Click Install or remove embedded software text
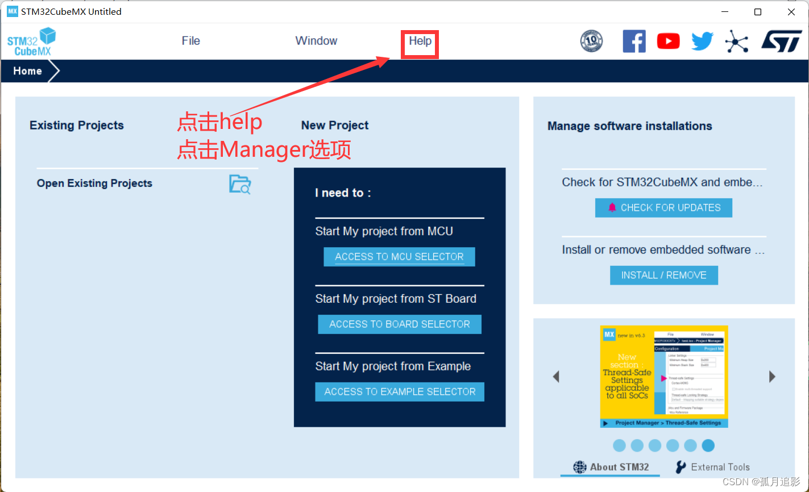This screenshot has height=492, width=809. pyautogui.click(x=663, y=250)
